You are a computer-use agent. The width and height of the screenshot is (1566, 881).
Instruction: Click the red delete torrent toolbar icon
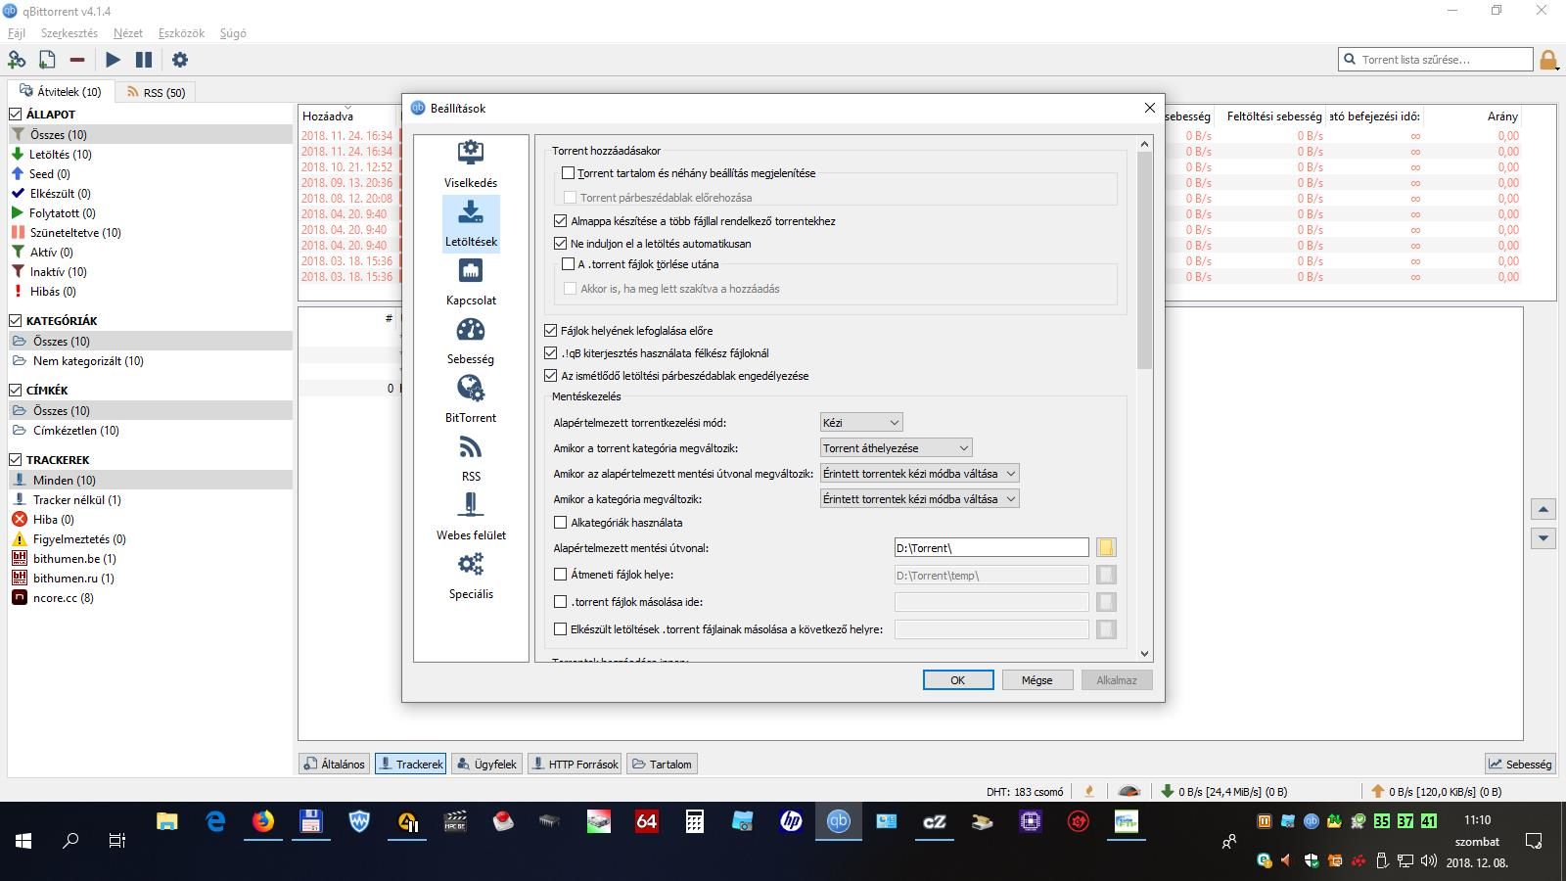click(77, 60)
